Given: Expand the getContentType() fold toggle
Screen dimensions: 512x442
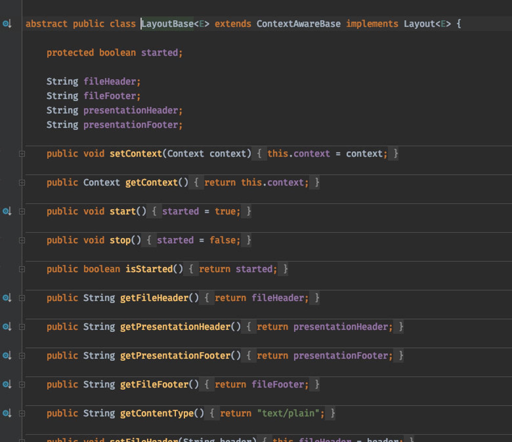Looking at the screenshot, I should (x=22, y=413).
